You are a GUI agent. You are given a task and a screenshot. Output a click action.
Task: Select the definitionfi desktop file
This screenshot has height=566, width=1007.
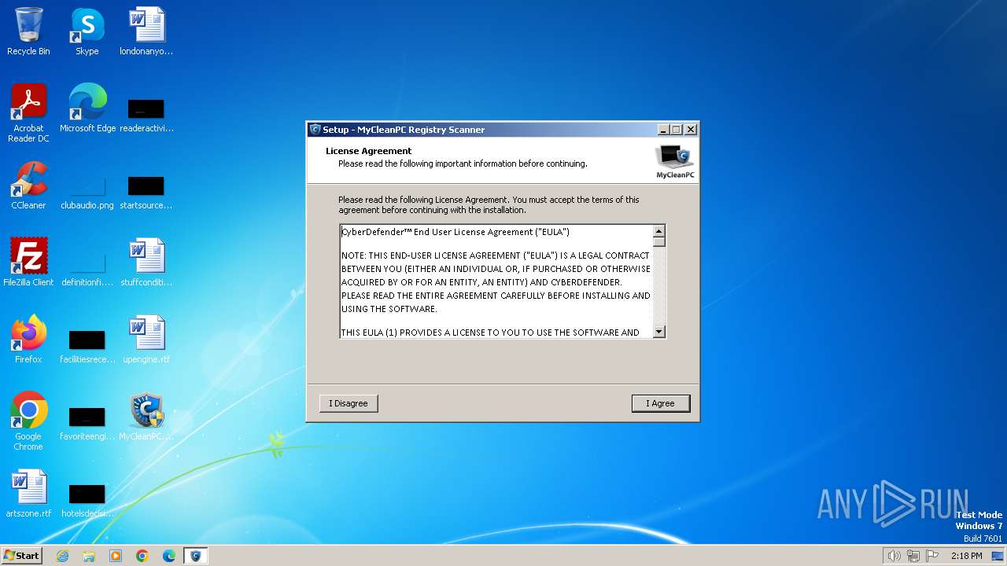coord(87,268)
